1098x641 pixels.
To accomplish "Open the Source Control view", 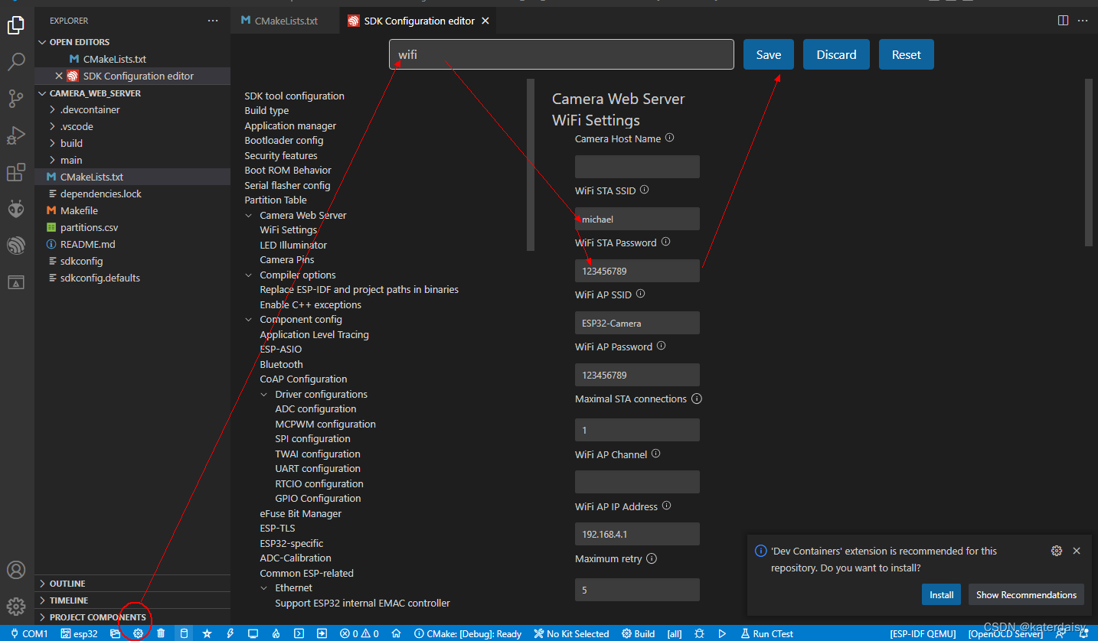I will pyautogui.click(x=16, y=98).
